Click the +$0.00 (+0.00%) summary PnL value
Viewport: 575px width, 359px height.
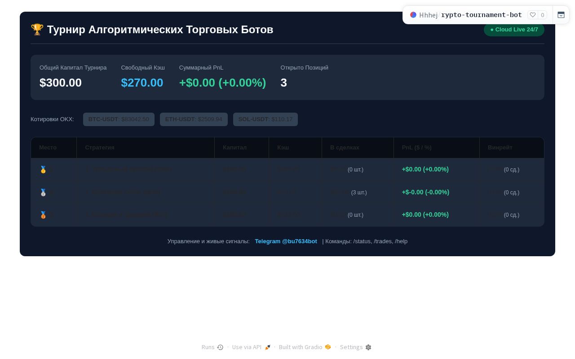point(222,83)
